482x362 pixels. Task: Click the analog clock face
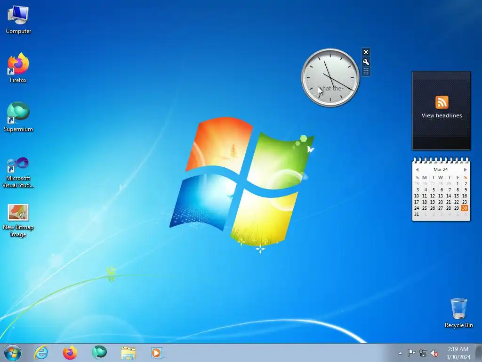pos(330,78)
